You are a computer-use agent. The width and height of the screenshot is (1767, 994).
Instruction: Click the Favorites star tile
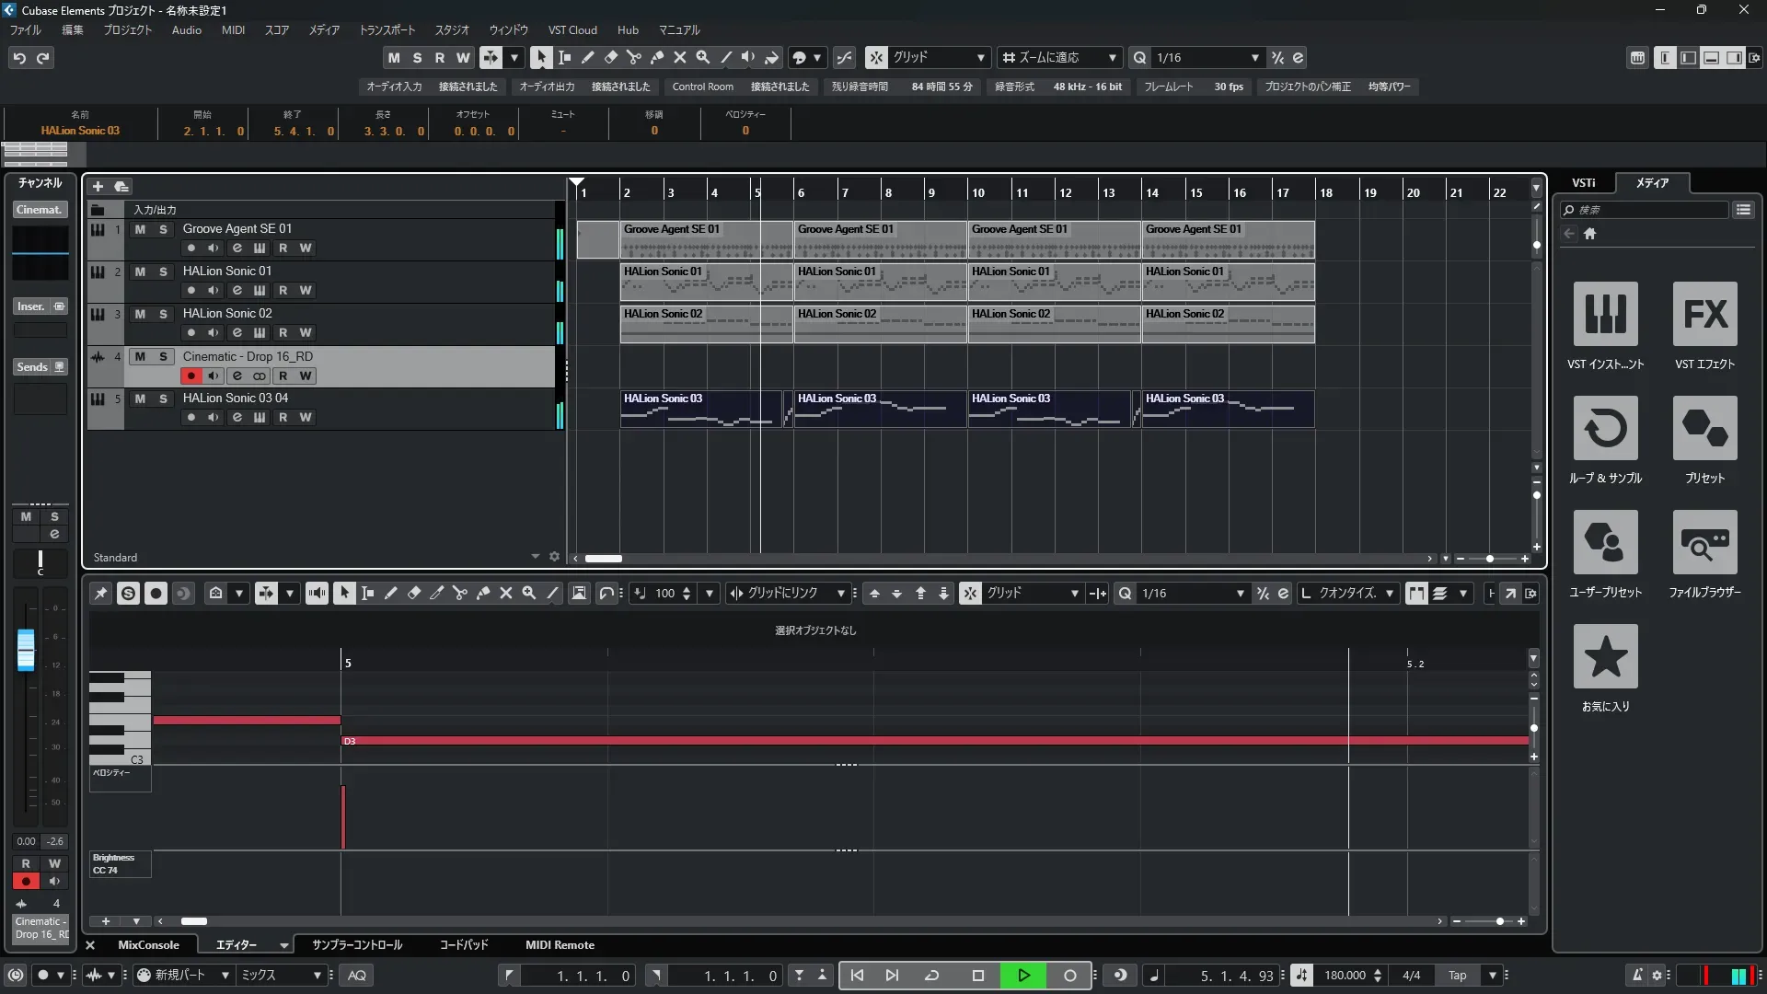(1605, 656)
